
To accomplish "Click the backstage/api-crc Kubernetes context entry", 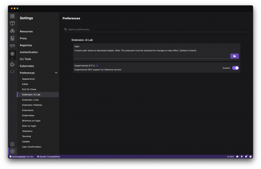I will pyautogui.click(x=22, y=157).
